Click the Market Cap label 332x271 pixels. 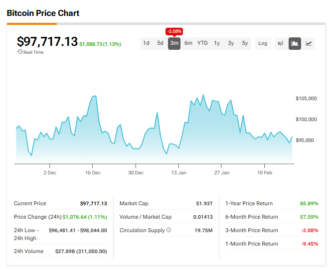pyautogui.click(x=134, y=203)
